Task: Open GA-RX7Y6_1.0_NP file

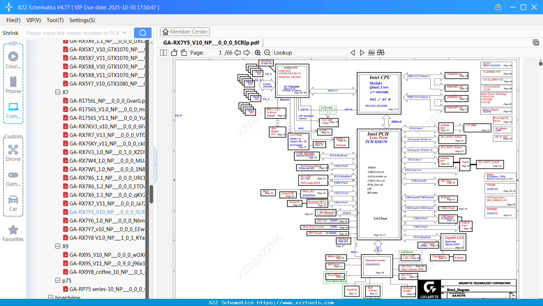Action: pyautogui.click(x=107, y=220)
